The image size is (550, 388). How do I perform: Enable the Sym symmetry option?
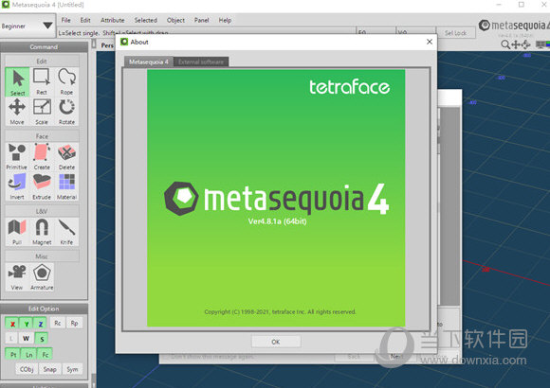click(x=72, y=369)
